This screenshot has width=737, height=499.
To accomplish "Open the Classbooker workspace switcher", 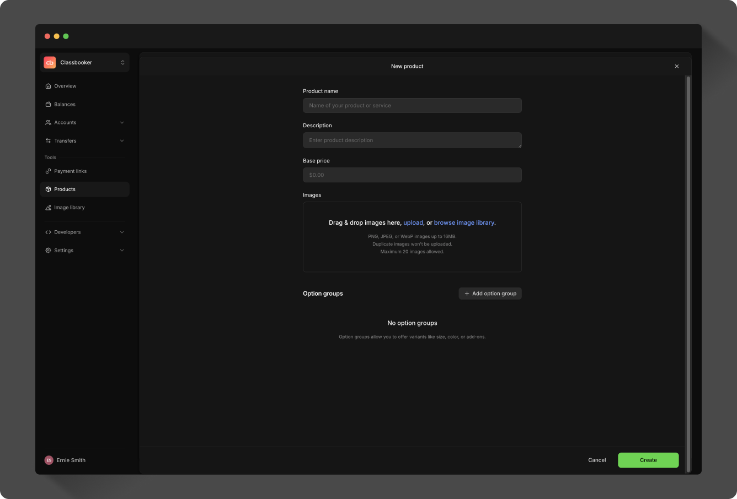I will coord(122,62).
